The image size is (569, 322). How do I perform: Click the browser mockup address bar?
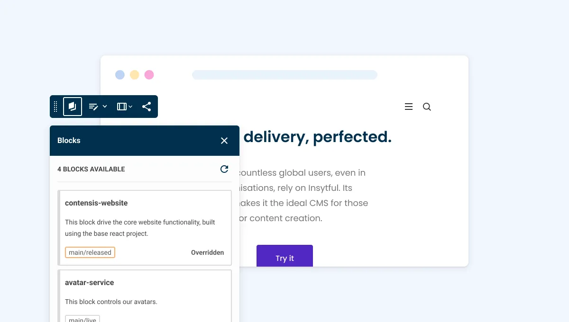pos(284,74)
